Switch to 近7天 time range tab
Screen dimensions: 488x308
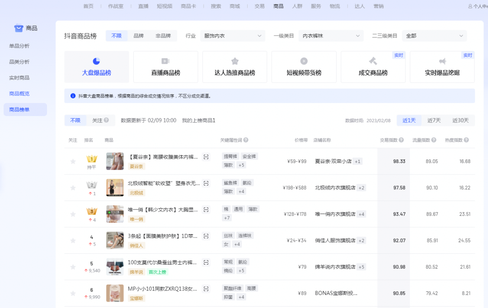(x=434, y=120)
